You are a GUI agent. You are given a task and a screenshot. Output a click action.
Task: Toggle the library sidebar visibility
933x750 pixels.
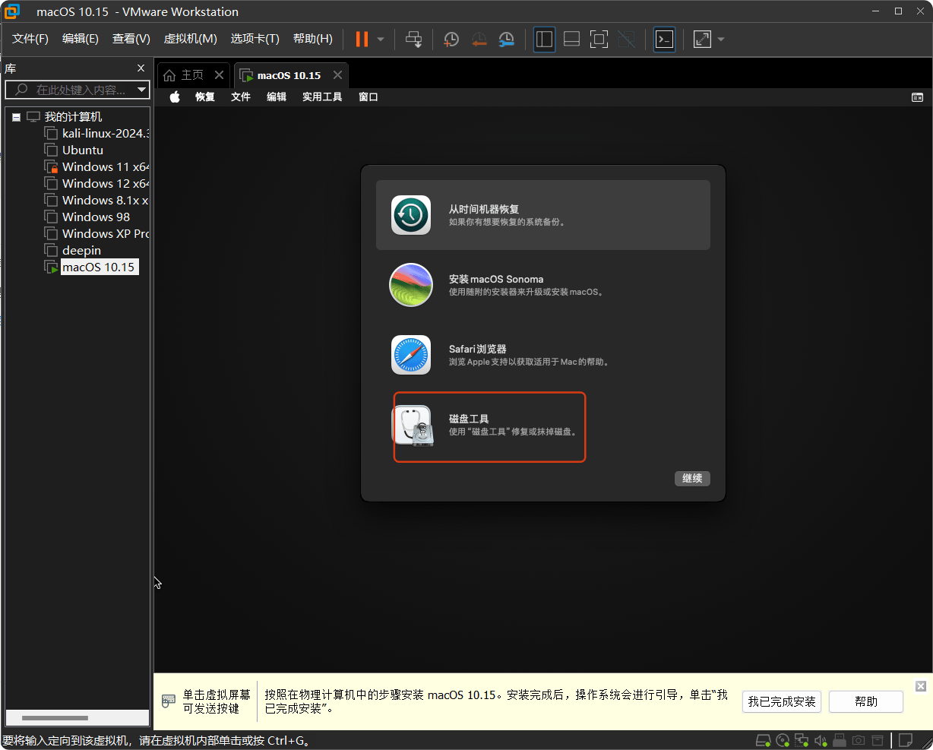pos(544,39)
